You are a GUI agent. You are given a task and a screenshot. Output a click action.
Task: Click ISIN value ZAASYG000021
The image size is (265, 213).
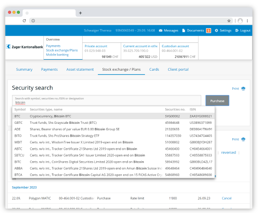(x=201, y=116)
